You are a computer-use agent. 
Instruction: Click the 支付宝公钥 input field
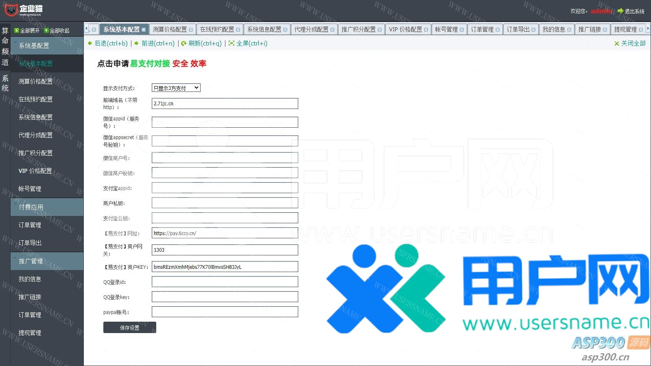pos(225,218)
